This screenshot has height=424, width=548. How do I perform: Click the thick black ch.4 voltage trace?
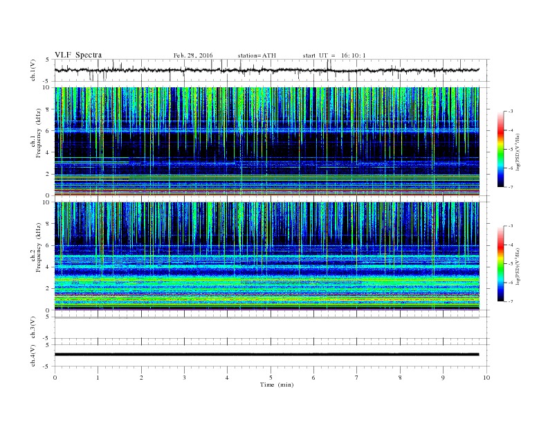click(x=266, y=355)
